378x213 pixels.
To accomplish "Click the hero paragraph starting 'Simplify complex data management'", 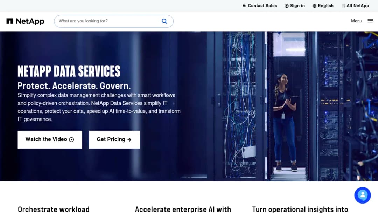I will (x=99, y=107).
